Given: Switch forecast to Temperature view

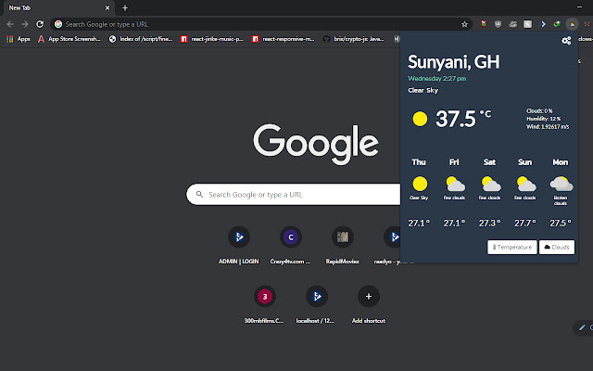Looking at the screenshot, I should [x=512, y=248].
